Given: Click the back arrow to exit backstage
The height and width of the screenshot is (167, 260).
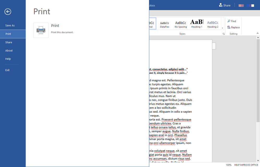Looking at the screenshot, I should (8, 11).
